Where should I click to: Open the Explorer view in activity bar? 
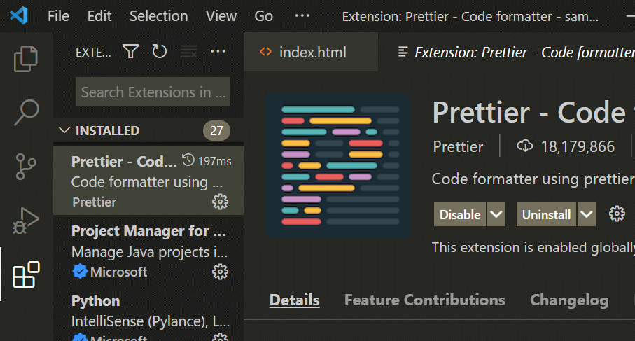pos(26,59)
